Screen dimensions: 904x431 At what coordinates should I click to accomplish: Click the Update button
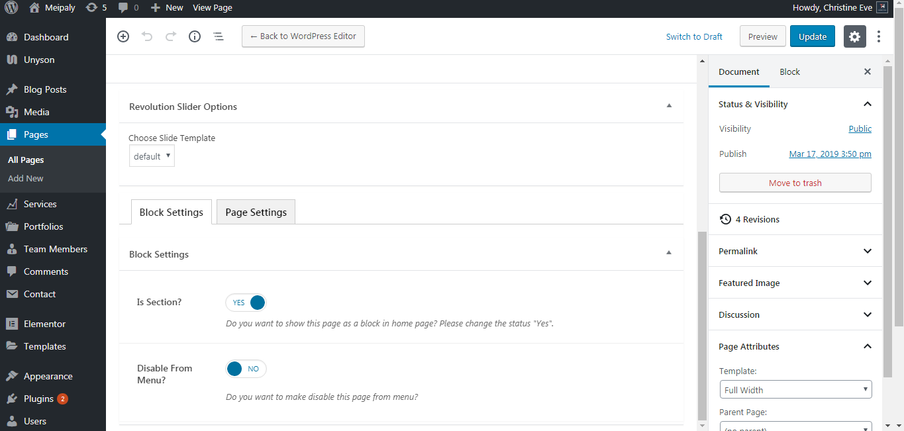[x=813, y=36]
